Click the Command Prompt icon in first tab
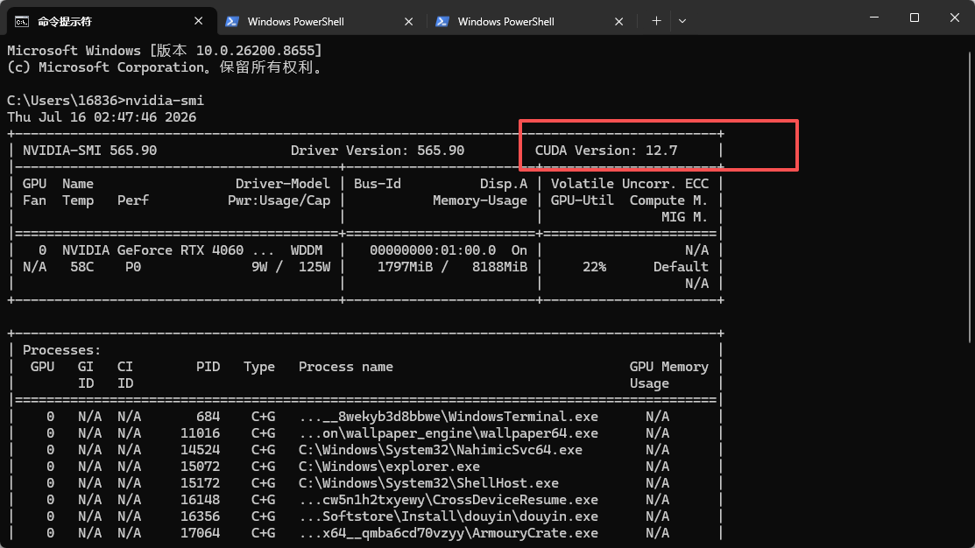 [22, 22]
